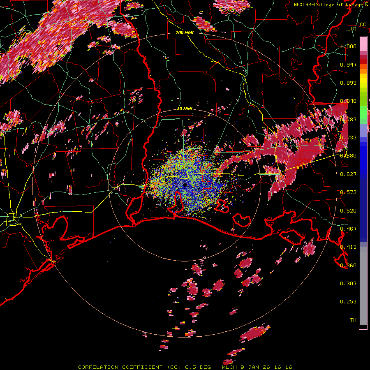370x370 pixels.
Task: Click the black radar site dot
Action: coord(185,185)
